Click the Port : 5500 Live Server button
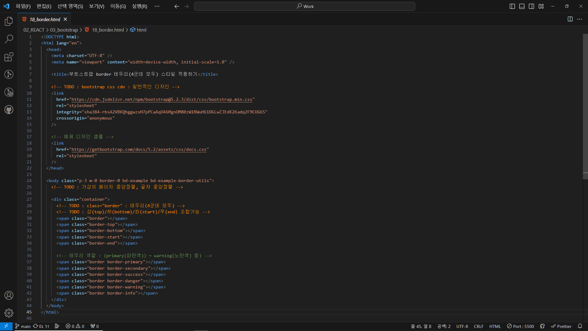 [x=520, y=326]
